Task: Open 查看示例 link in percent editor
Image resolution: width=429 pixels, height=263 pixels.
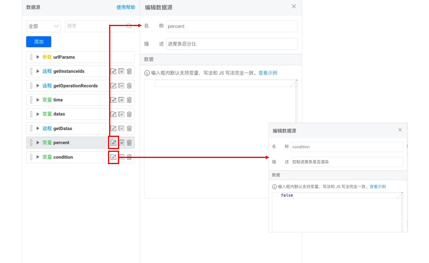Action: click(268, 73)
